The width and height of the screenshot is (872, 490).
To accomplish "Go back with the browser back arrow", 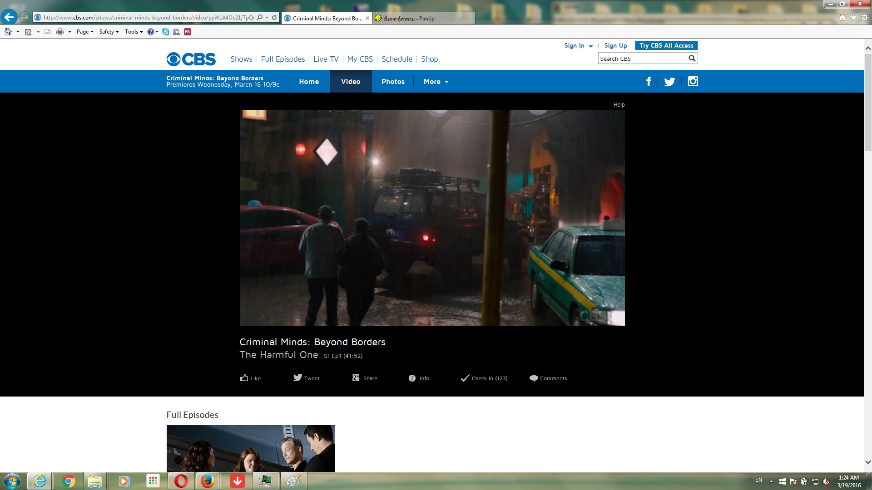I will tap(9, 17).
